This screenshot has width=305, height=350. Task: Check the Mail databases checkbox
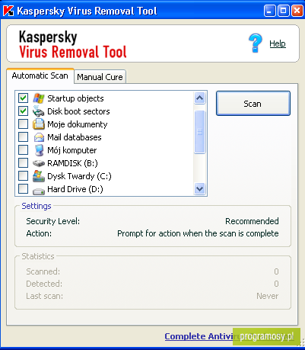point(23,137)
